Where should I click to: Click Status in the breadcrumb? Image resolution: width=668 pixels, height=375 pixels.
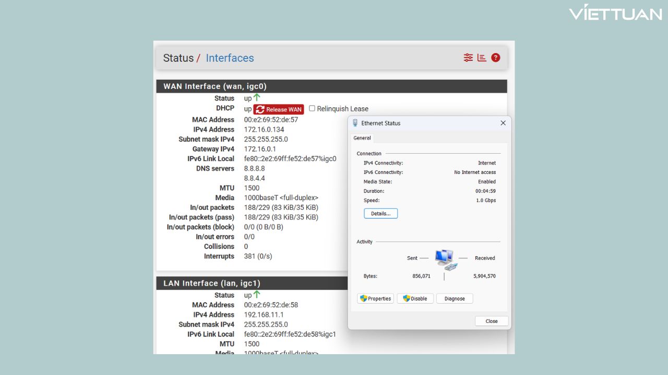point(177,58)
